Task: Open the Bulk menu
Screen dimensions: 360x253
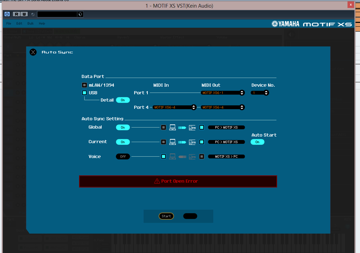Action: click(31, 24)
